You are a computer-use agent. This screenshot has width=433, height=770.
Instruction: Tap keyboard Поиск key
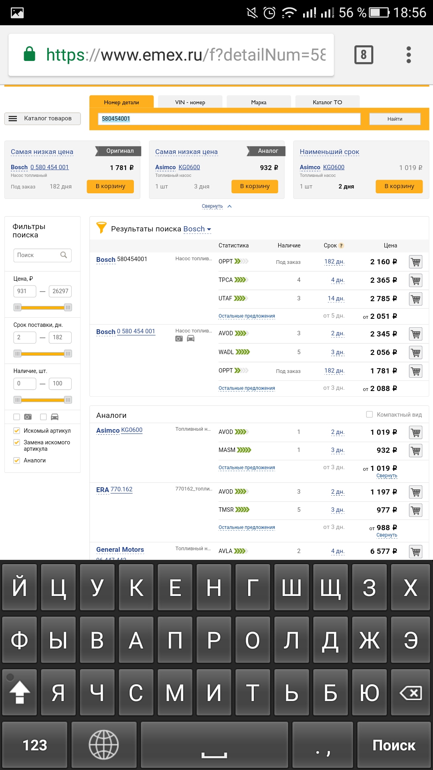(x=394, y=745)
